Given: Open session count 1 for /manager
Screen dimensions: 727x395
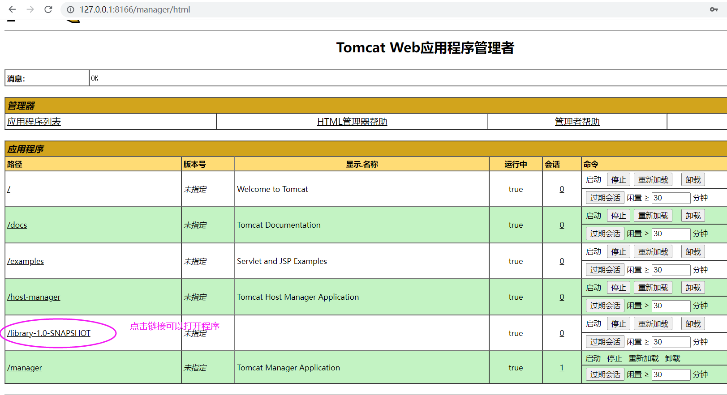Looking at the screenshot, I should click(x=562, y=368).
